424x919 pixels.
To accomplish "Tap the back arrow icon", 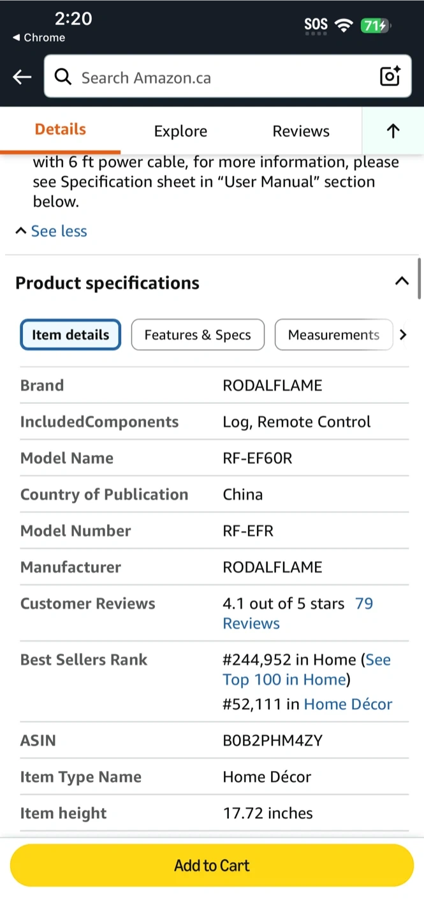I will coord(22,77).
